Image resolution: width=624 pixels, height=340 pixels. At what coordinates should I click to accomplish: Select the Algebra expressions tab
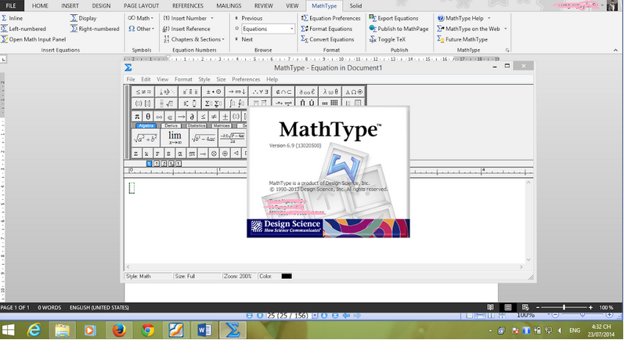tap(146, 125)
